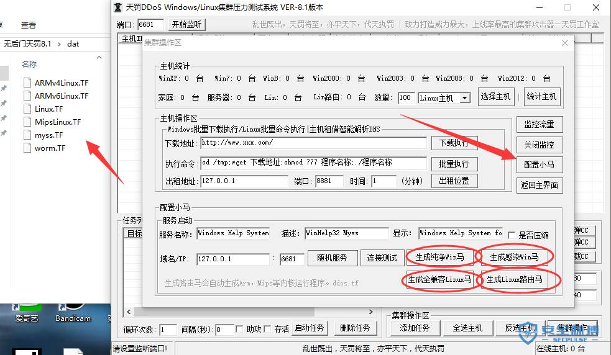Click the 开始监听 button
Image resolution: width=611 pixels, height=355 pixels.
186,24
